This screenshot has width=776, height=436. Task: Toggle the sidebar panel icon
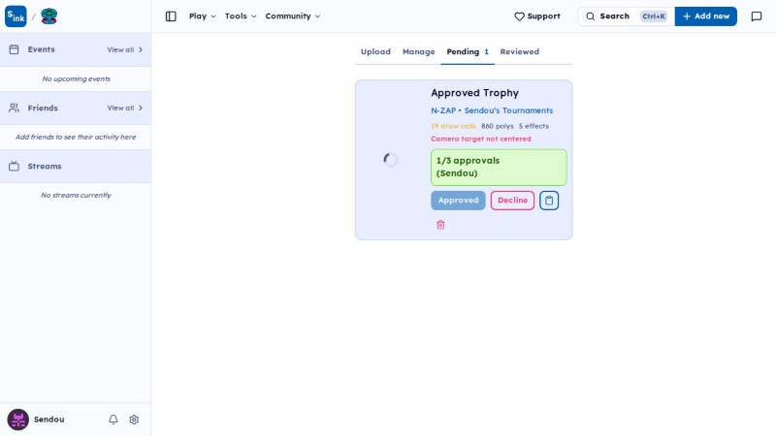171,16
